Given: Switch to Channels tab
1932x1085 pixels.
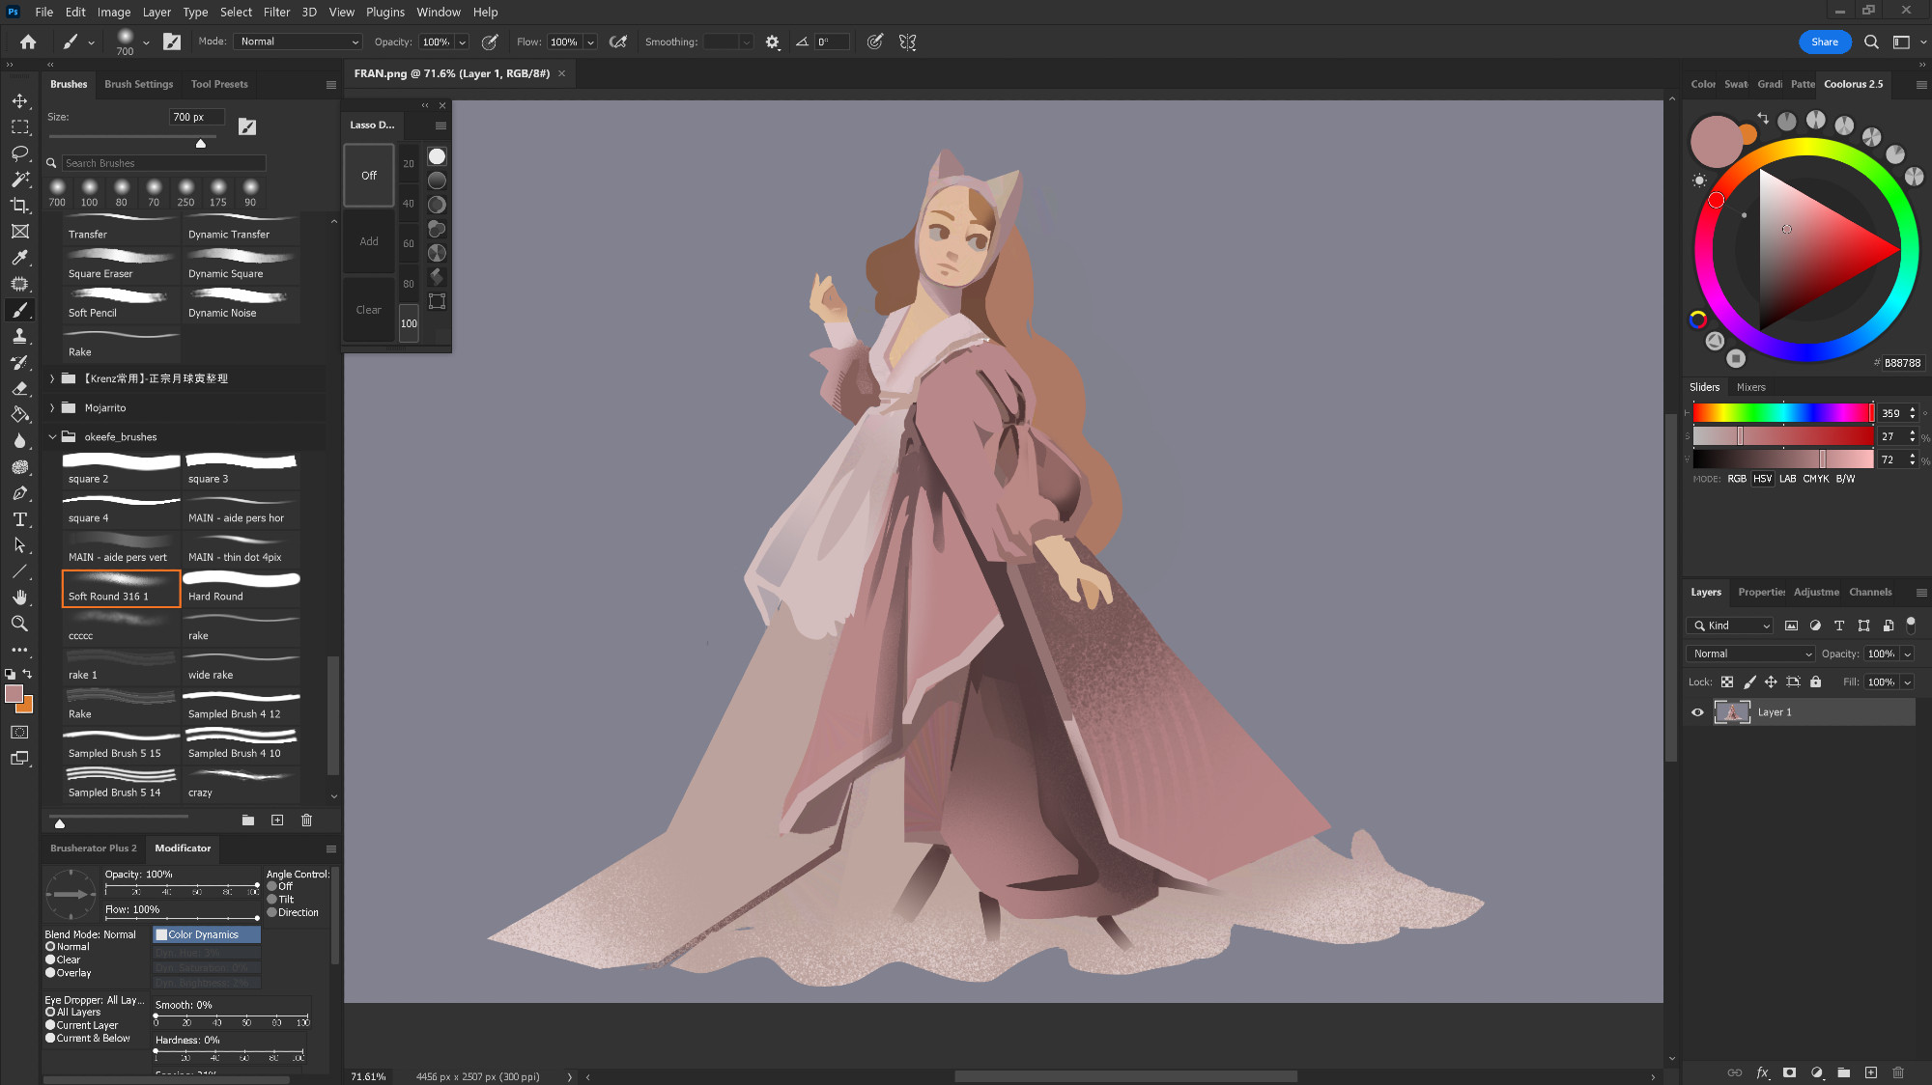Looking at the screenshot, I should tap(1870, 592).
